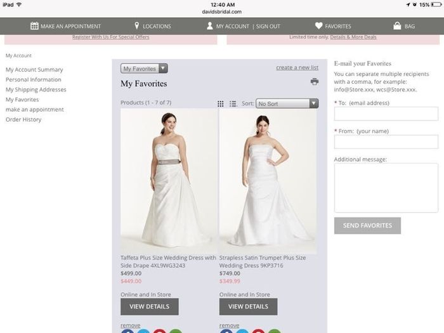Click the $449.00 sale price
Screen dimensions: 444x333
(x=131, y=281)
